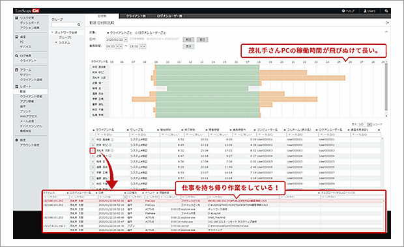Click the 資産 section icon in sidebar
404x247 pixels.
point(16,37)
